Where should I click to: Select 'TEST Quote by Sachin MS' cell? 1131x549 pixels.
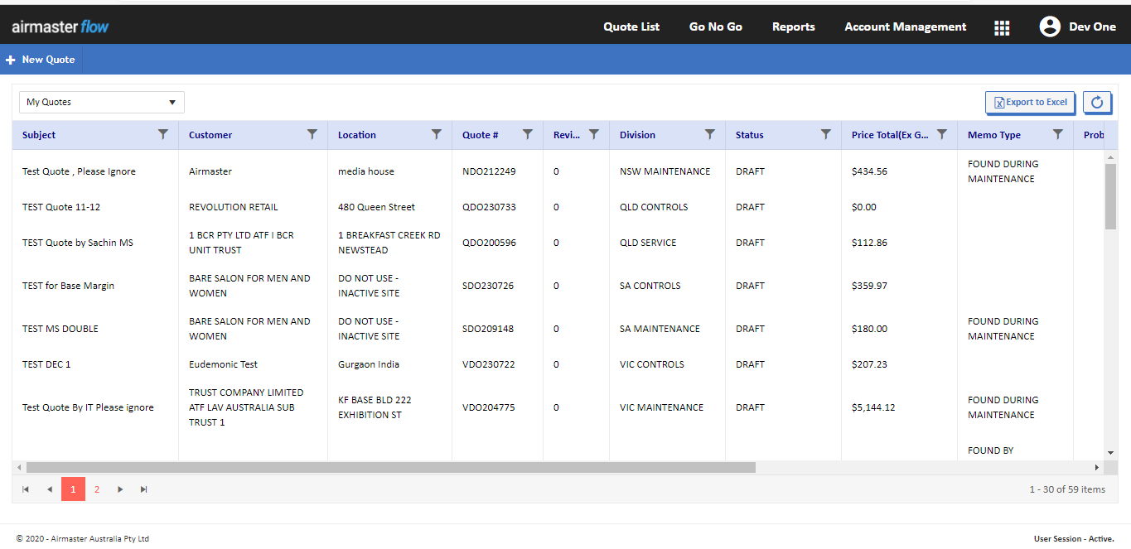coord(95,243)
